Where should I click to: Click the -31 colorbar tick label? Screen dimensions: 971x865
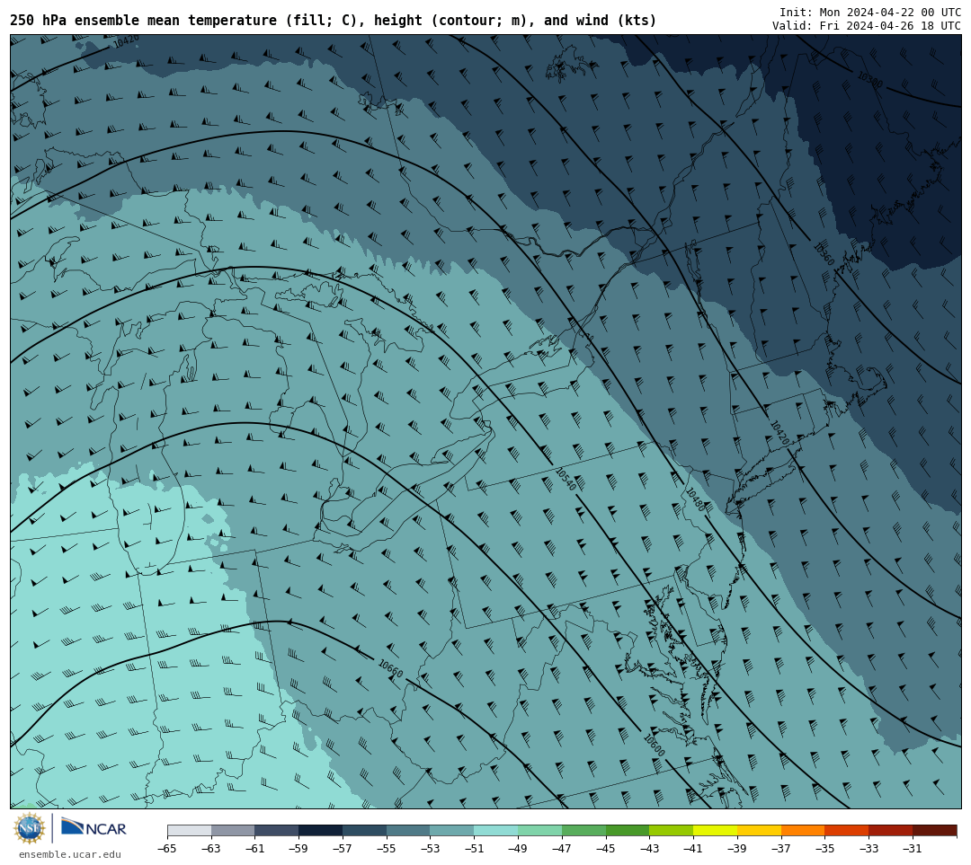pyautogui.click(x=913, y=848)
